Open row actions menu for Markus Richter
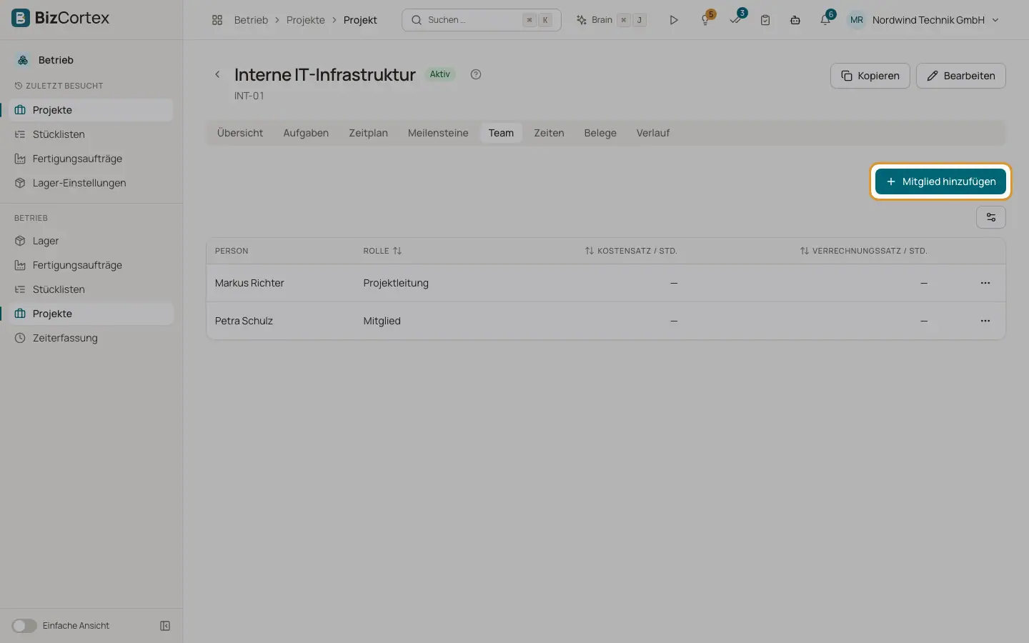 (985, 283)
